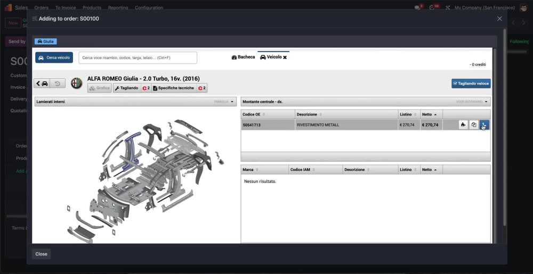Viewport: 533px width, 274px height.
Task: Switch to the Bacheca tab
Action: pyautogui.click(x=243, y=57)
